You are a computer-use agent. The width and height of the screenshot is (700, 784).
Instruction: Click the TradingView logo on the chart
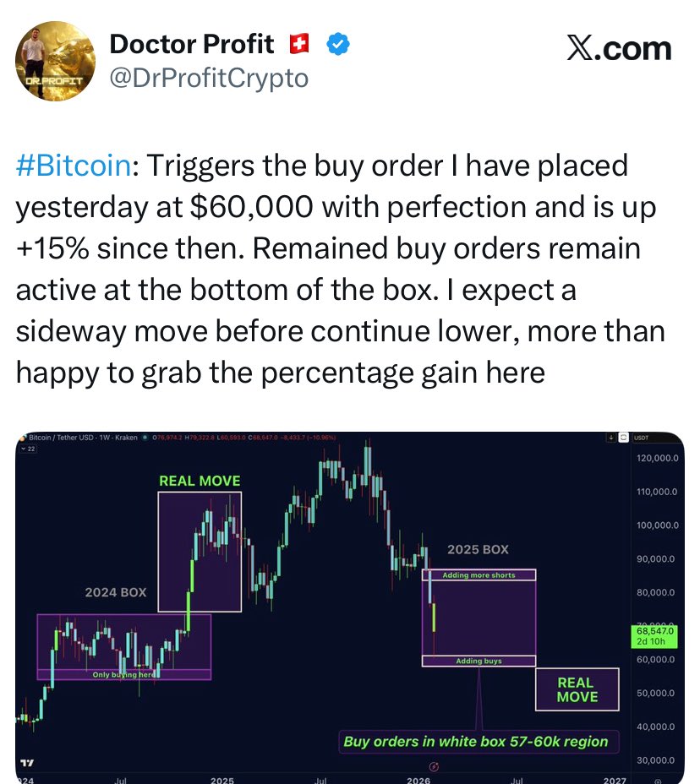[x=27, y=763]
